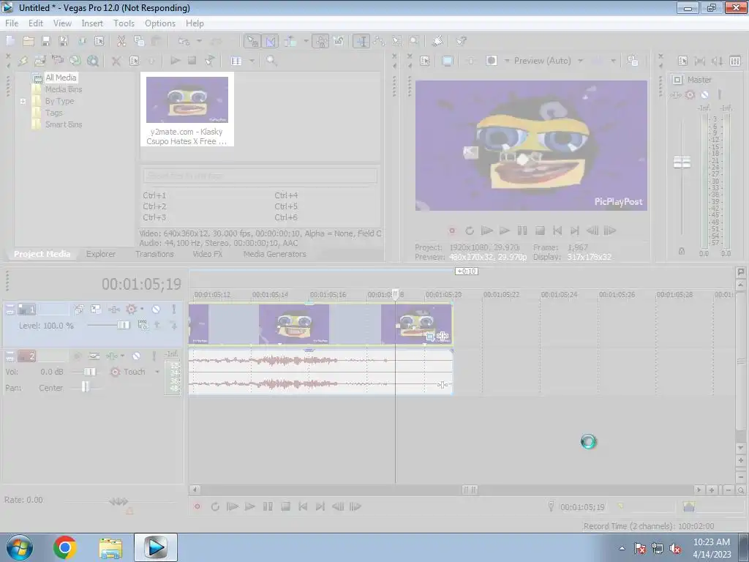Open the Tools menu

pyautogui.click(x=124, y=23)
